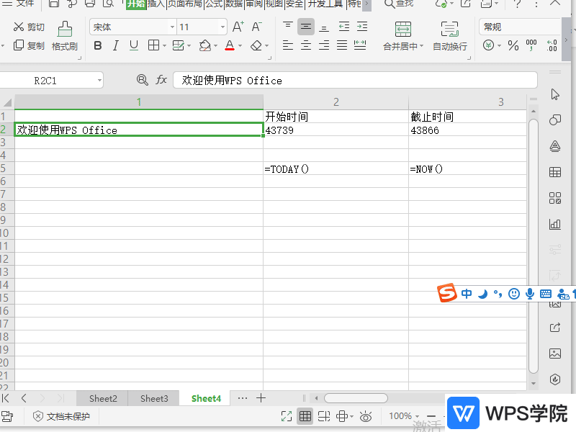The image size is (576, 432).
Task: Toggle underline formatting
Action: pos(134,46)
